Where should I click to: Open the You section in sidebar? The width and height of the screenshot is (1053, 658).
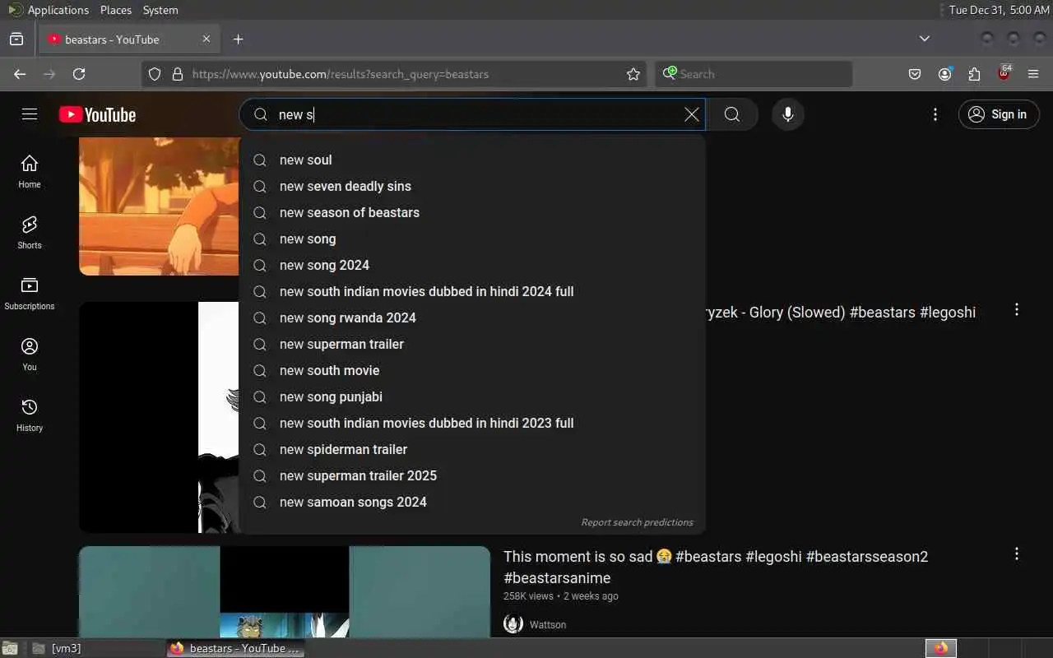(30, 354)
